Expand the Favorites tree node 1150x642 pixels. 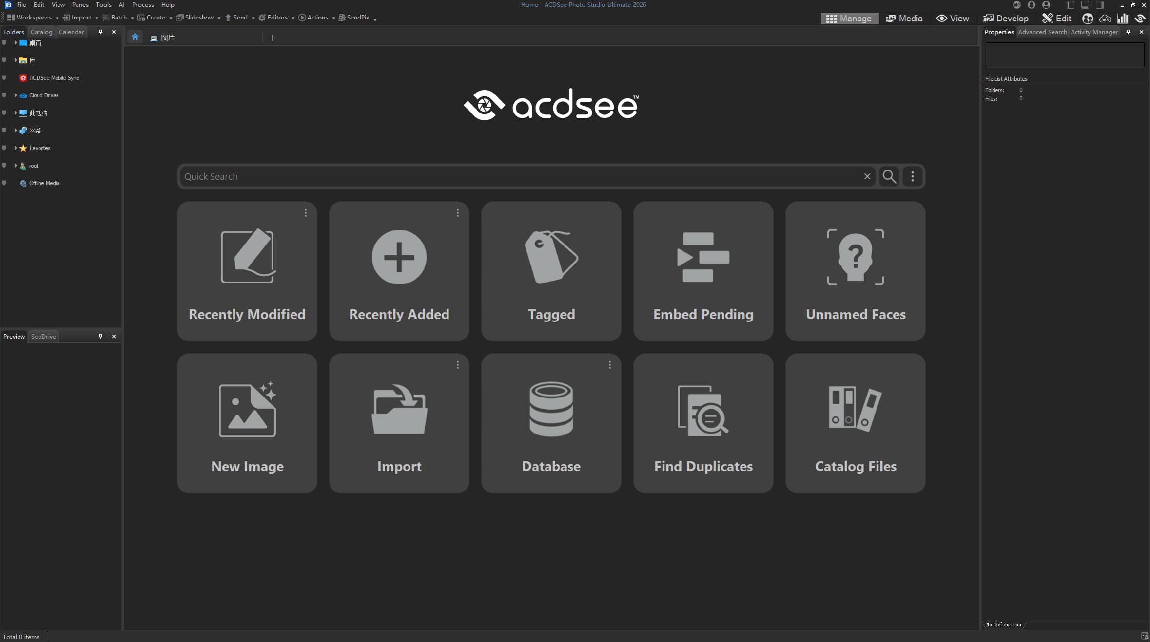click(16, 148)
